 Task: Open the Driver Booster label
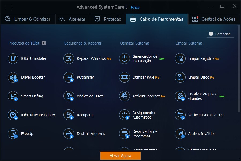pos(33,77)
